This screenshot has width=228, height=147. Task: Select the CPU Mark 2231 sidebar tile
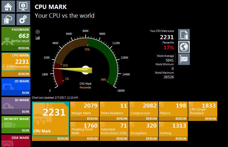click(16, 62)
